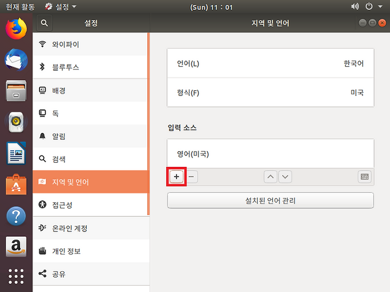Click 독 label in sidebar
390x292 pixels.
(55, 113)
